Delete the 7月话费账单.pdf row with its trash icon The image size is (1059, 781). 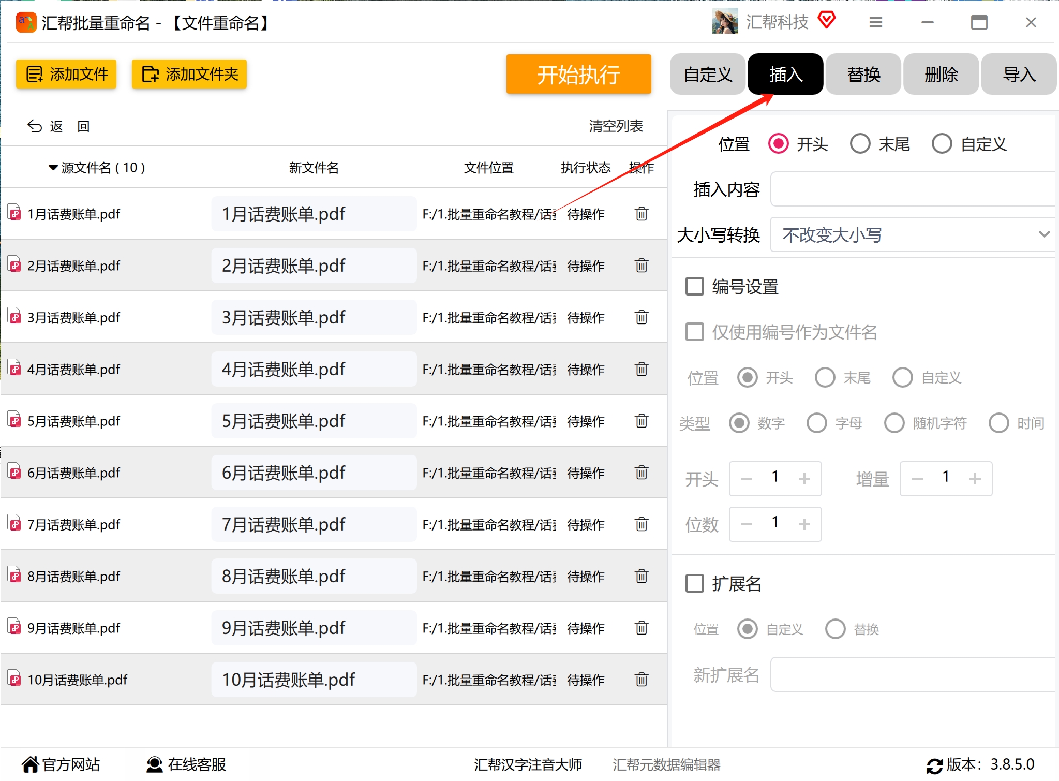click(x=642, y=524)
